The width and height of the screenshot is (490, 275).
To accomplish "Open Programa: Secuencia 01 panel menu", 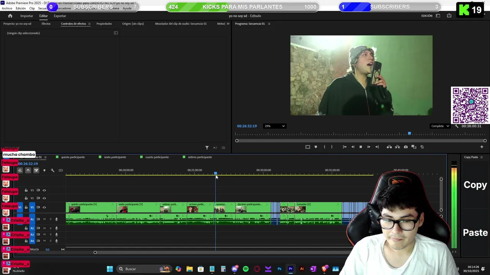I will 269,24.
